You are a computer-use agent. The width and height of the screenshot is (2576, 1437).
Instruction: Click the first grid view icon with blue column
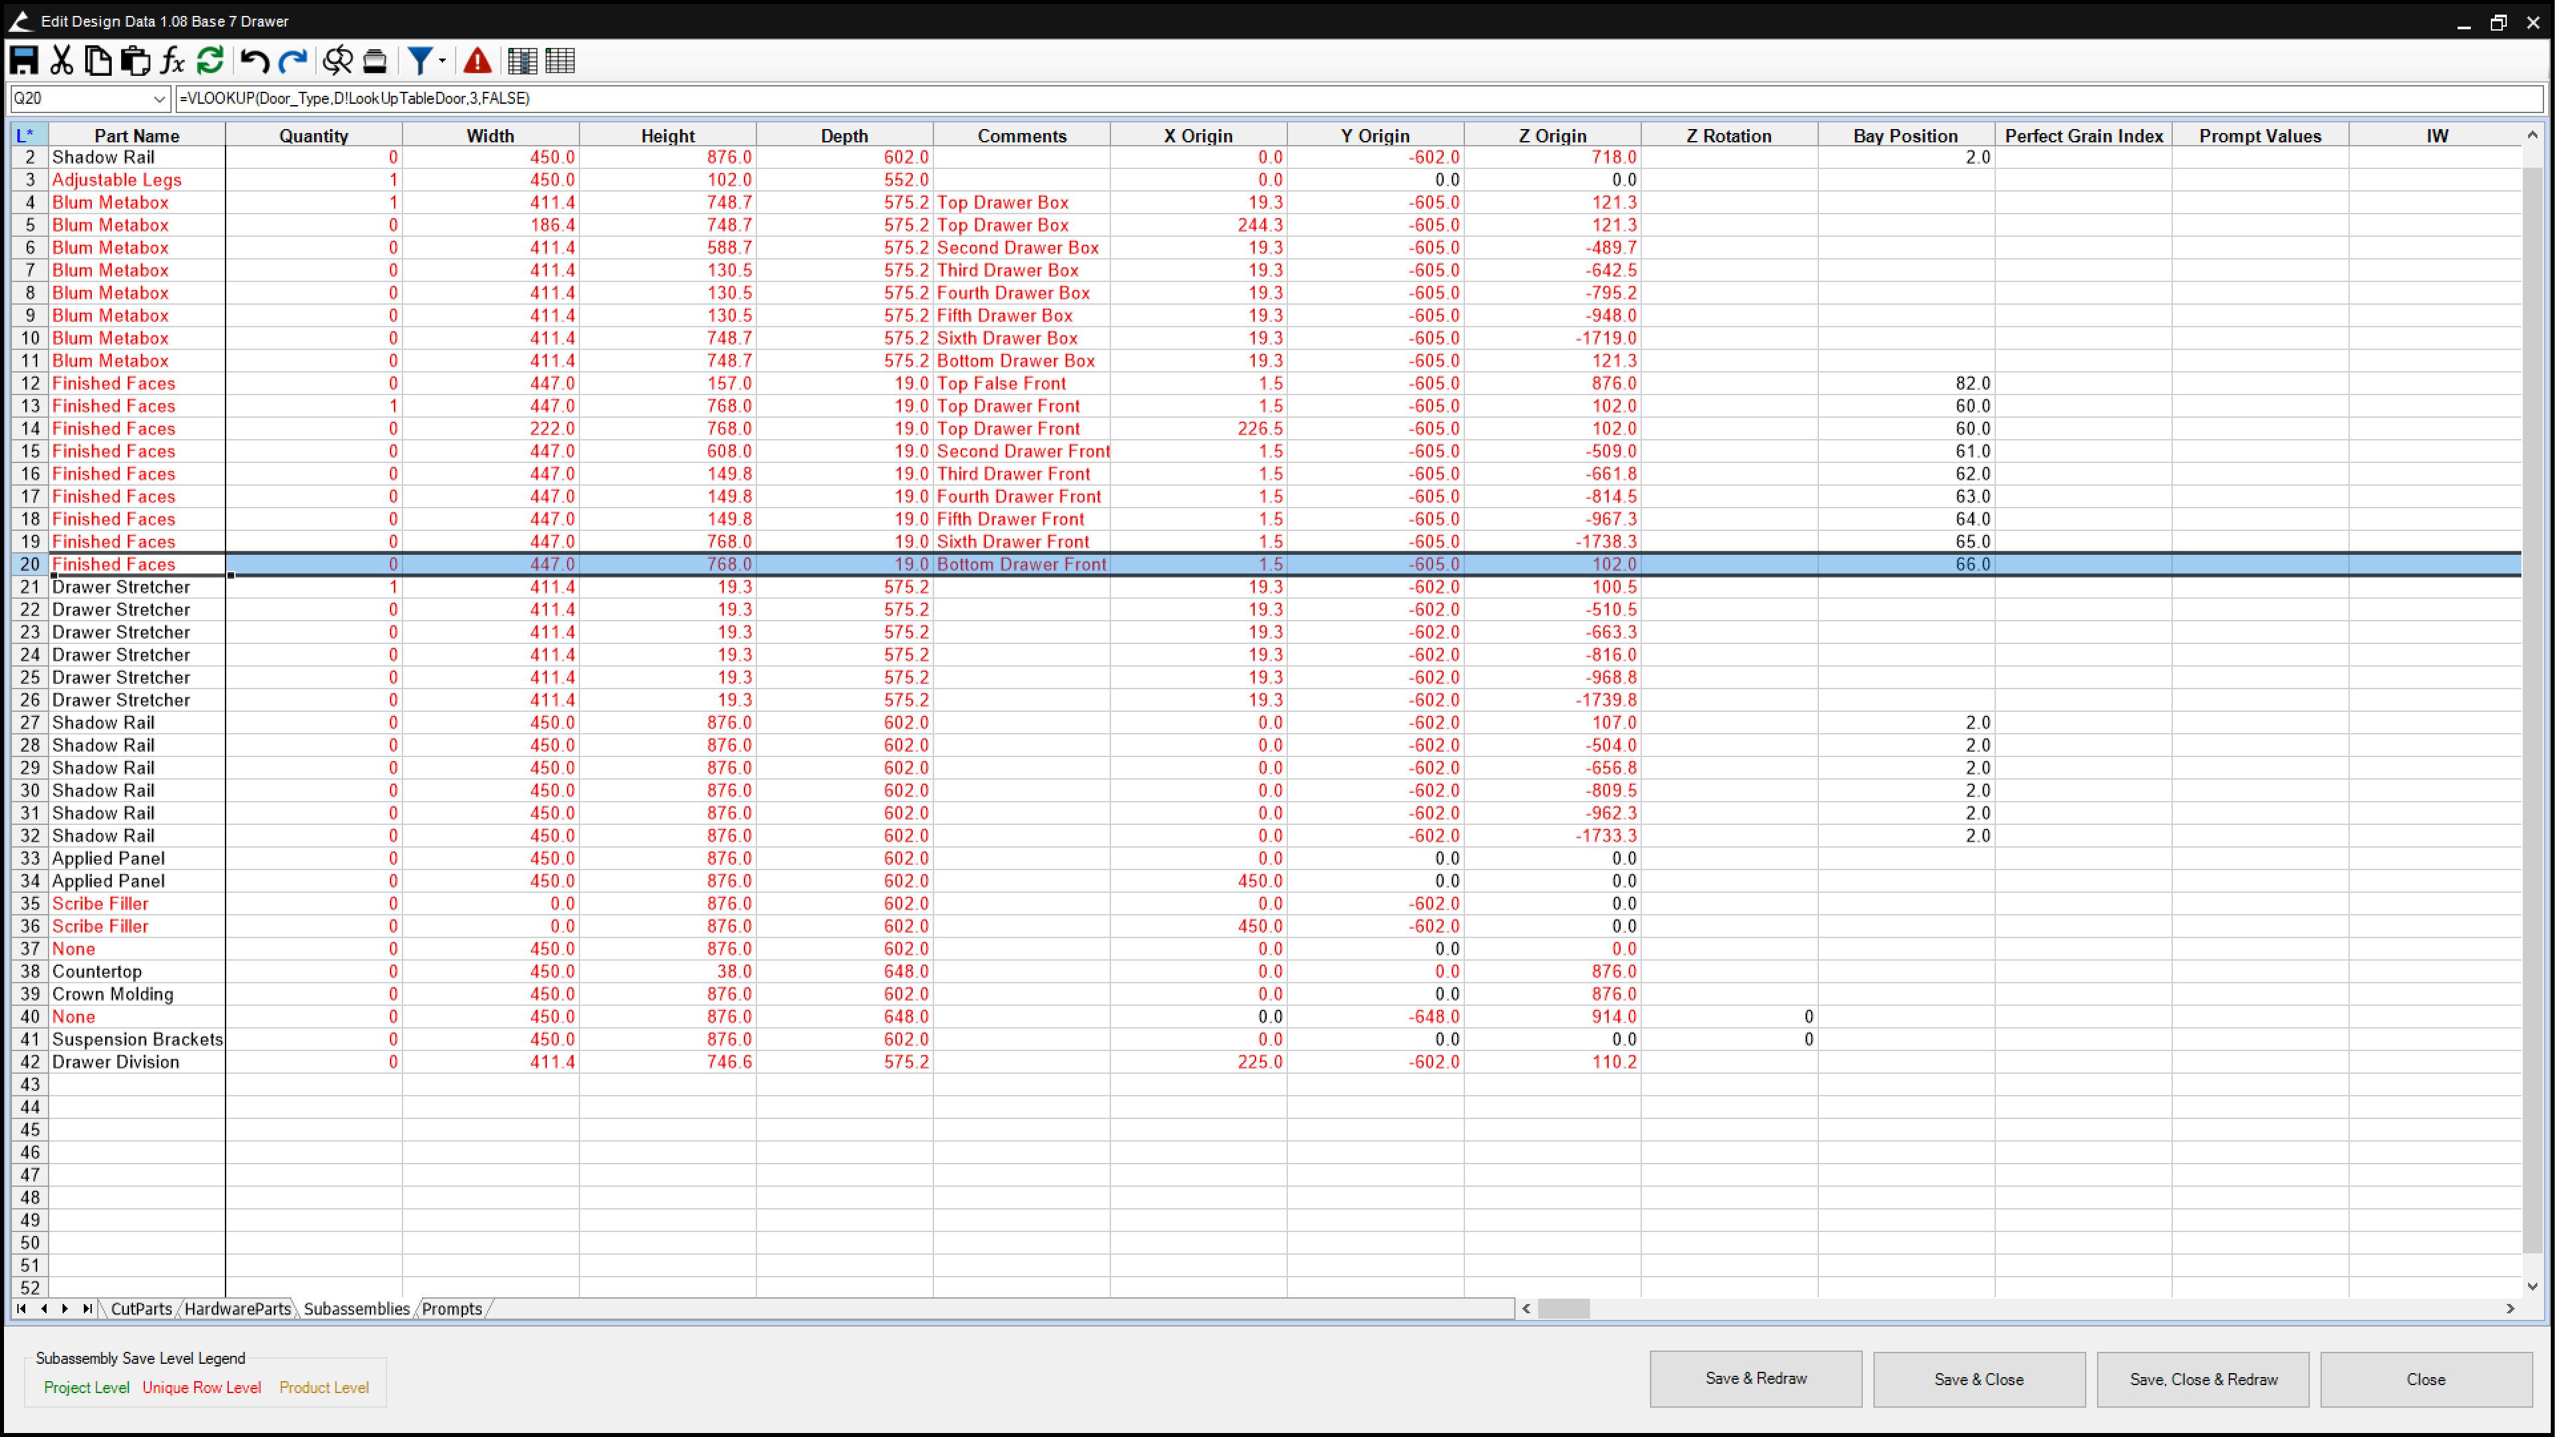[x=522, y=61]
